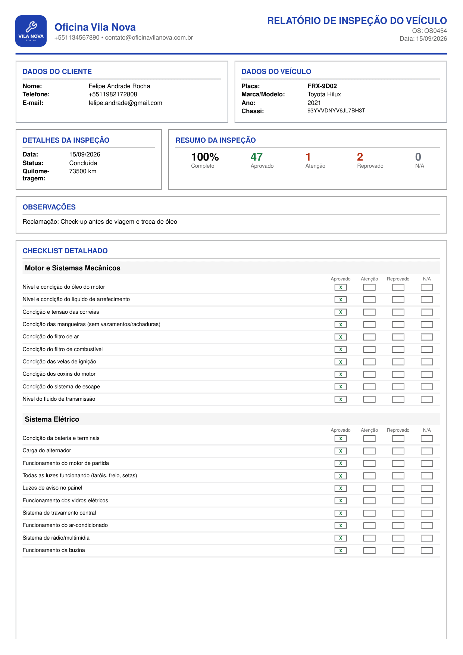
Task: Mark Reprovado for Luzes de aviso no painel
Action: 398,488
